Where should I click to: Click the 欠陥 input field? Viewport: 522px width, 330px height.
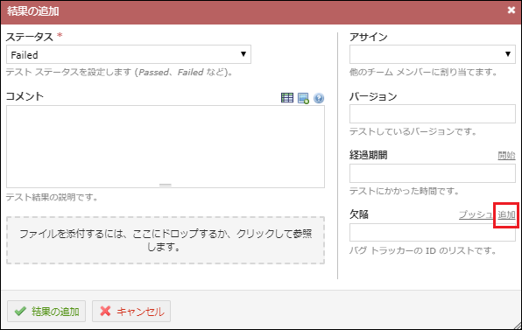pos(433,232)
